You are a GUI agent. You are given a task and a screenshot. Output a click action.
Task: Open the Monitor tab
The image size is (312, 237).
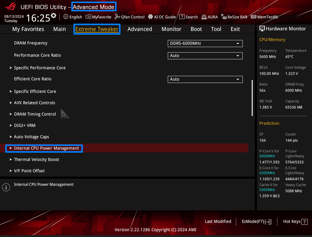(x=171, y=29)
